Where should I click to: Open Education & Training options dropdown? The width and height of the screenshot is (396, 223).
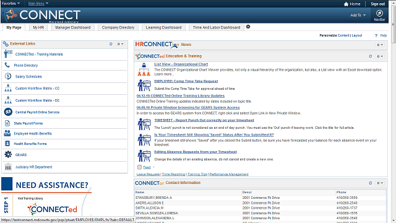(380, 56)
